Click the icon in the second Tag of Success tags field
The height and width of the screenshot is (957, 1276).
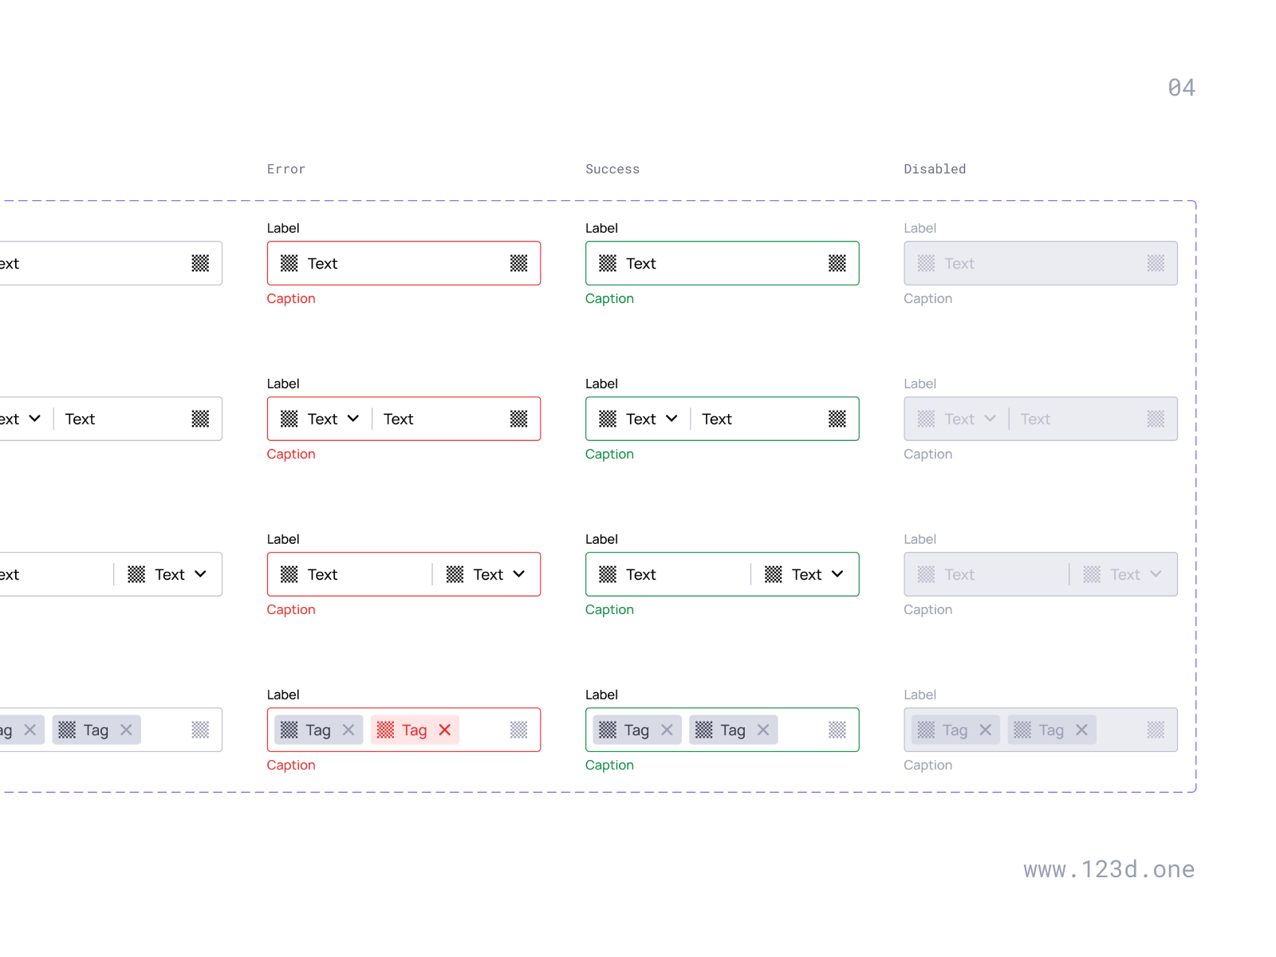click(x=704, y=730)
